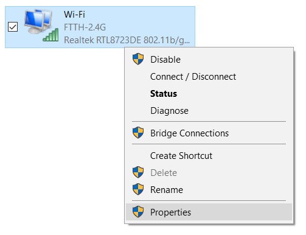Screen dimensions: 306x235
Task: Open Properties for the Wi-Fi adapter
Action: [x=209, y=212]
